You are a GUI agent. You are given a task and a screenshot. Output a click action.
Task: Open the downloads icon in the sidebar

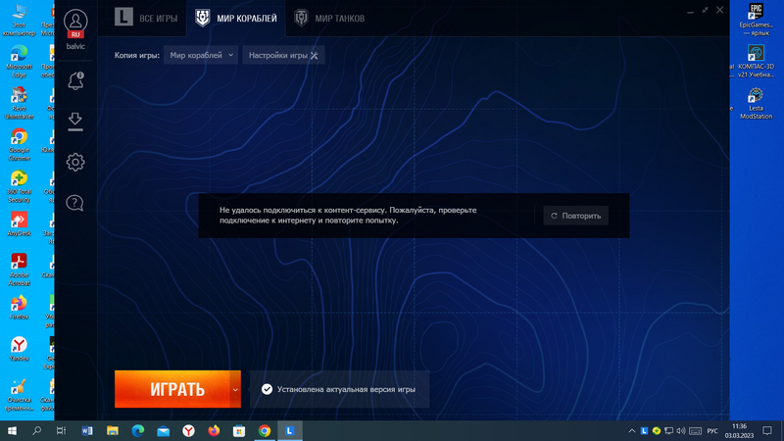coord(75,122)
